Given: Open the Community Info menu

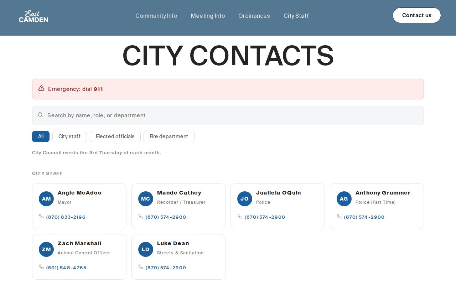Looking at the screenshot, I should tap(156, 16).
